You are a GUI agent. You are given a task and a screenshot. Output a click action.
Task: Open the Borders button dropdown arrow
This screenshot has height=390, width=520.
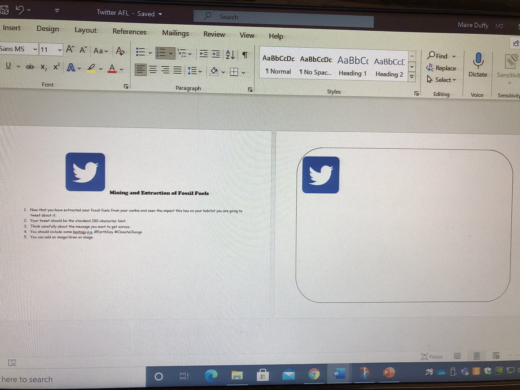pos(244,73)
